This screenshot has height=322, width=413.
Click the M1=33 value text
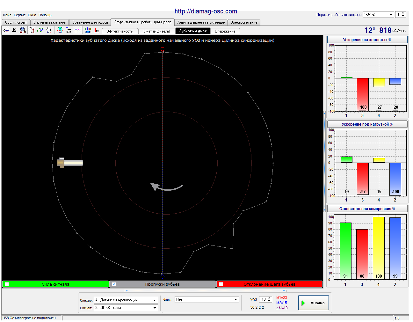(x=281, y=298)
